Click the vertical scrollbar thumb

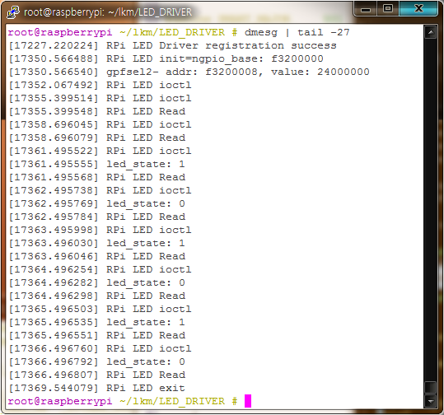coord(430,387)
